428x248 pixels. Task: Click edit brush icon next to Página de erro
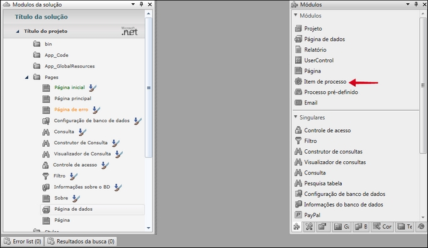(96, 110)
